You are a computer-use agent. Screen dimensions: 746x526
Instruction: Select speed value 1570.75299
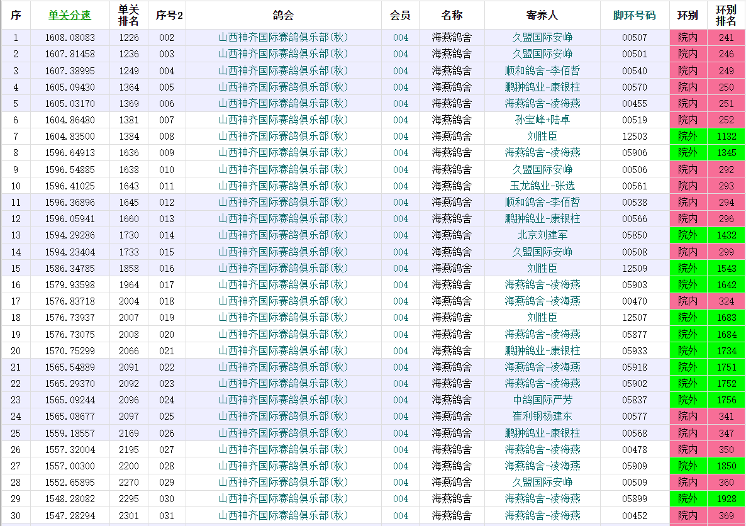tap(70, 351)
